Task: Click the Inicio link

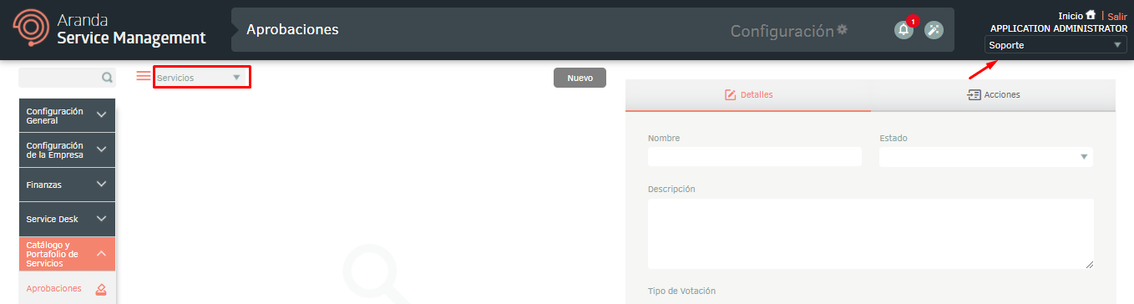Action: (x=1070, y=16)
